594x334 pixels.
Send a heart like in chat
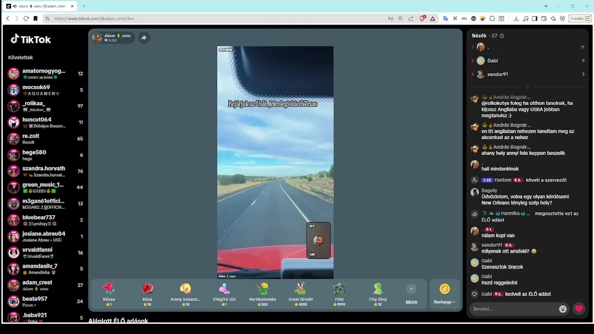[578, 309]
